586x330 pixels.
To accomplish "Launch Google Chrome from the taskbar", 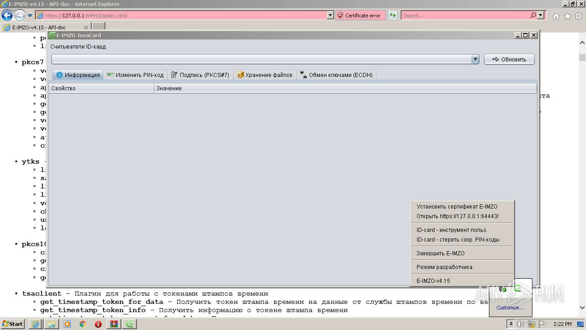I will tap(83, 324).
